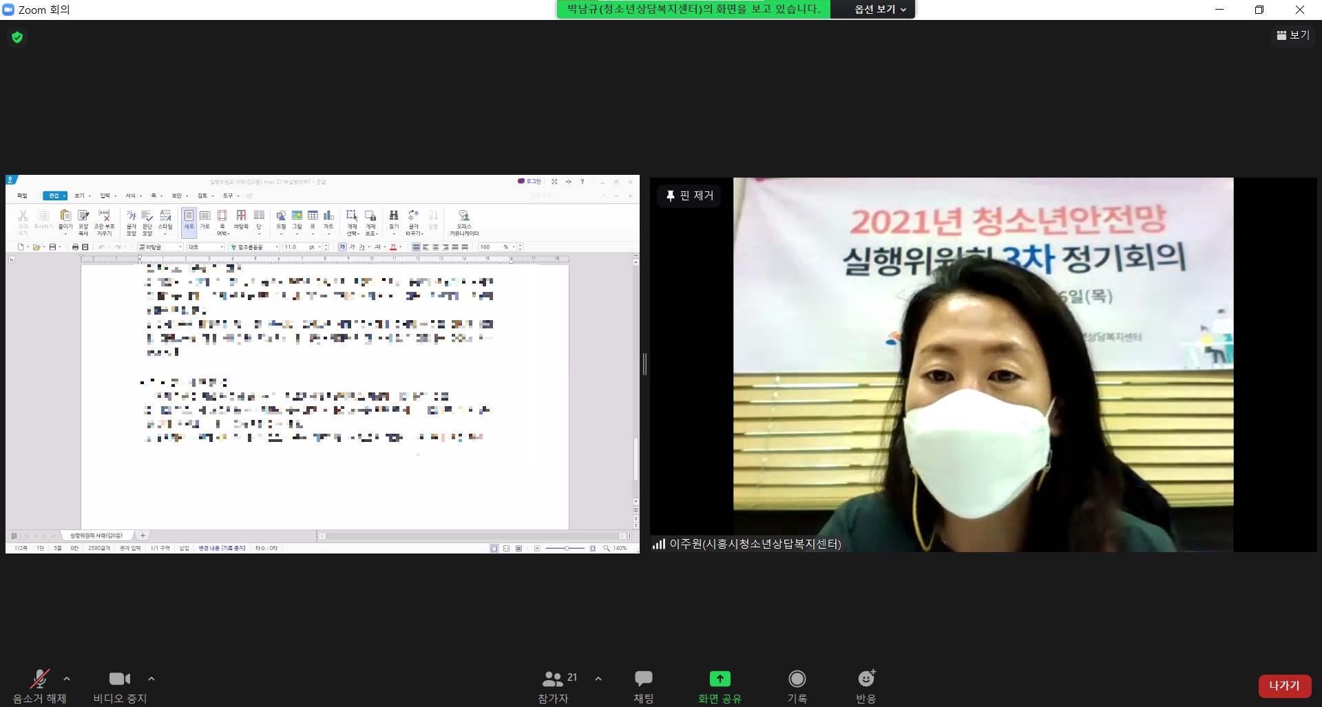Click plus button to add document tab
The image size is (1322, 707).
pos(143,536)
